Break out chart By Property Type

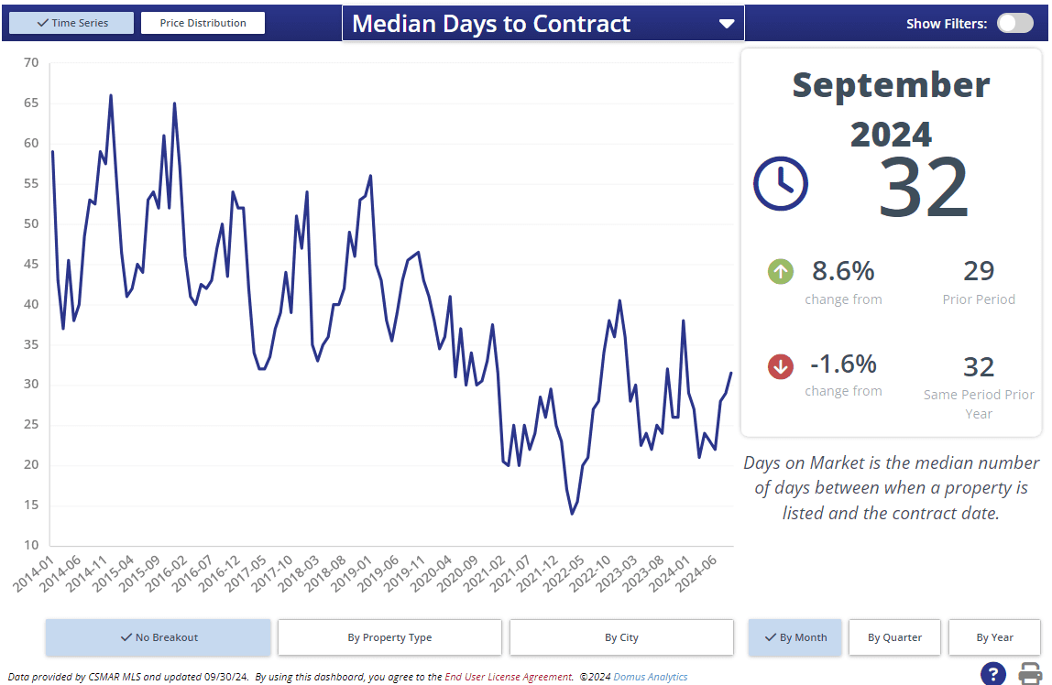389,637
